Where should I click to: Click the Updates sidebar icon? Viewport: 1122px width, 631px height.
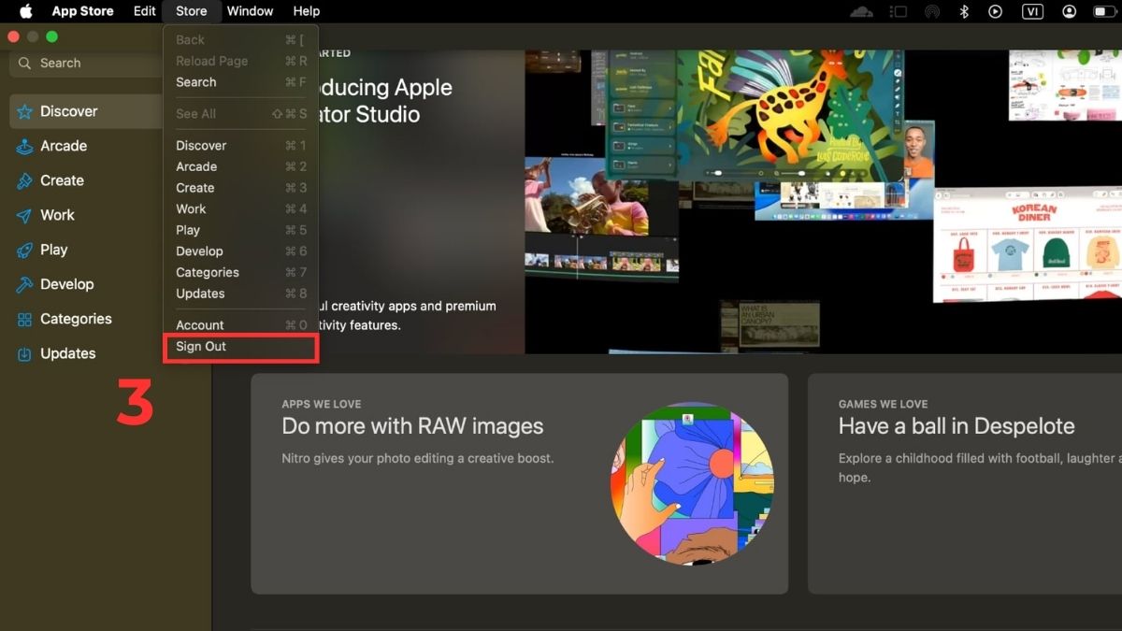click(24, 353)
